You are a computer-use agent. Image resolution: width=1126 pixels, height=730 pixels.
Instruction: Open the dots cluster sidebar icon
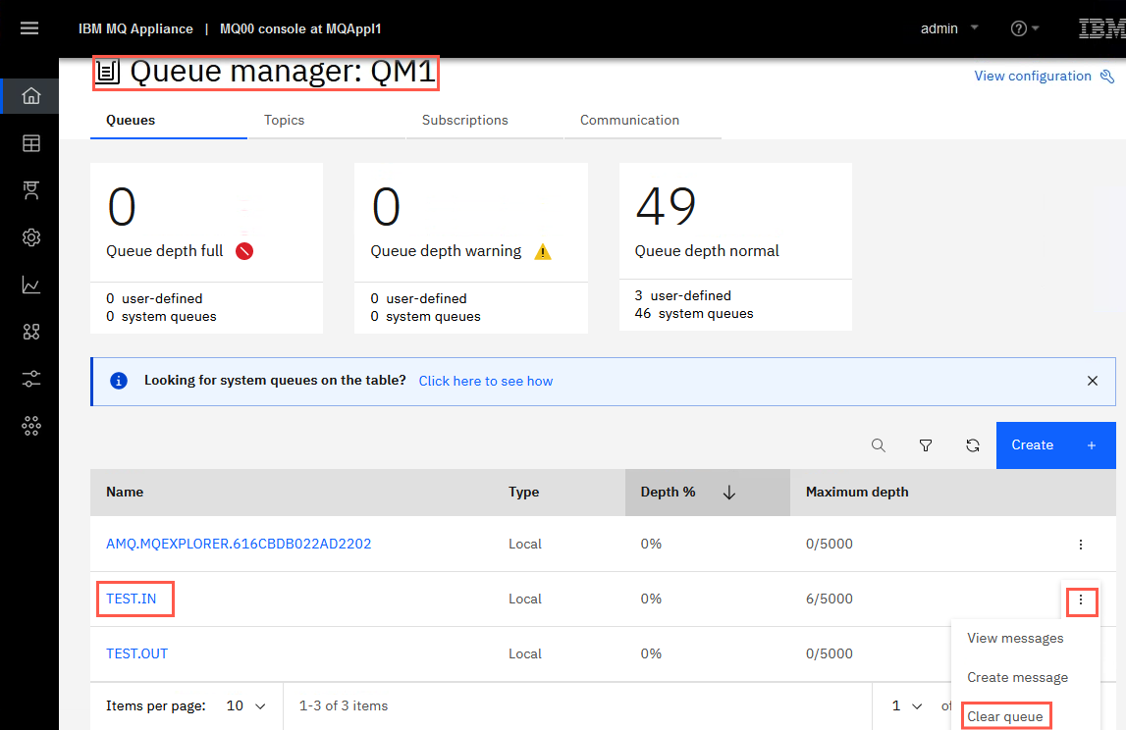pos(30,426)
